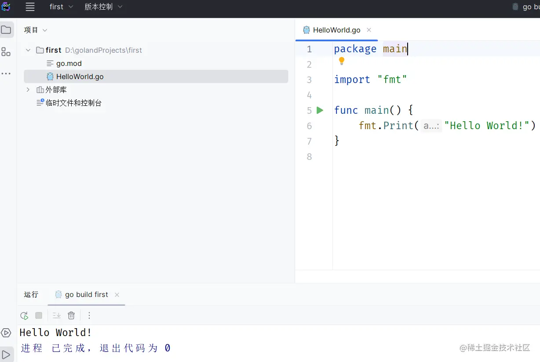
Task: Click the stop process square button
Action: pos(39,315)
